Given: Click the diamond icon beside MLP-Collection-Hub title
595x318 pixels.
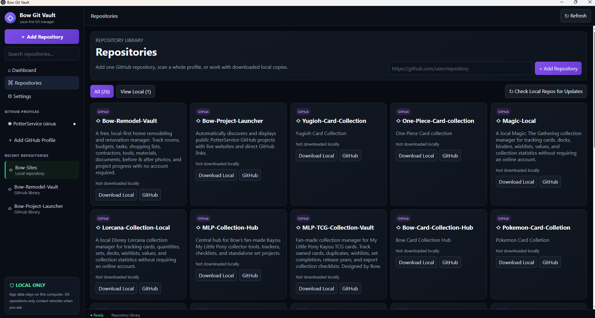Looking at the screenshot, I should (198, 227).
